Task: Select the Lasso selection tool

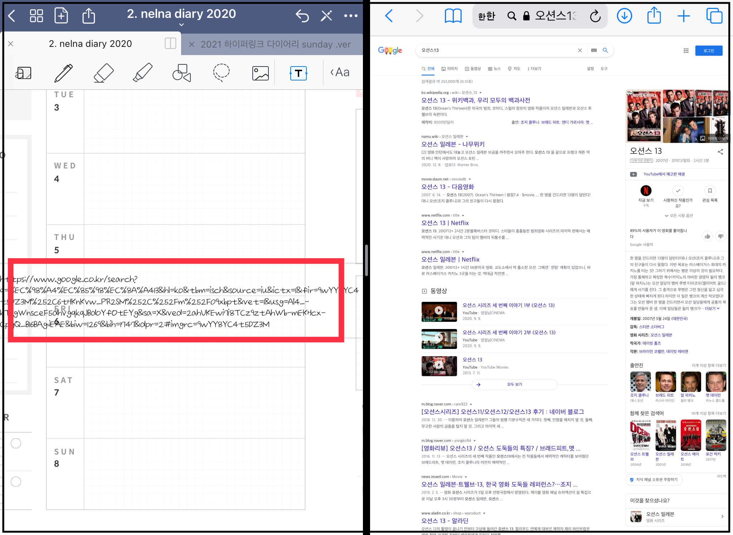Action: tap(221, 73)
